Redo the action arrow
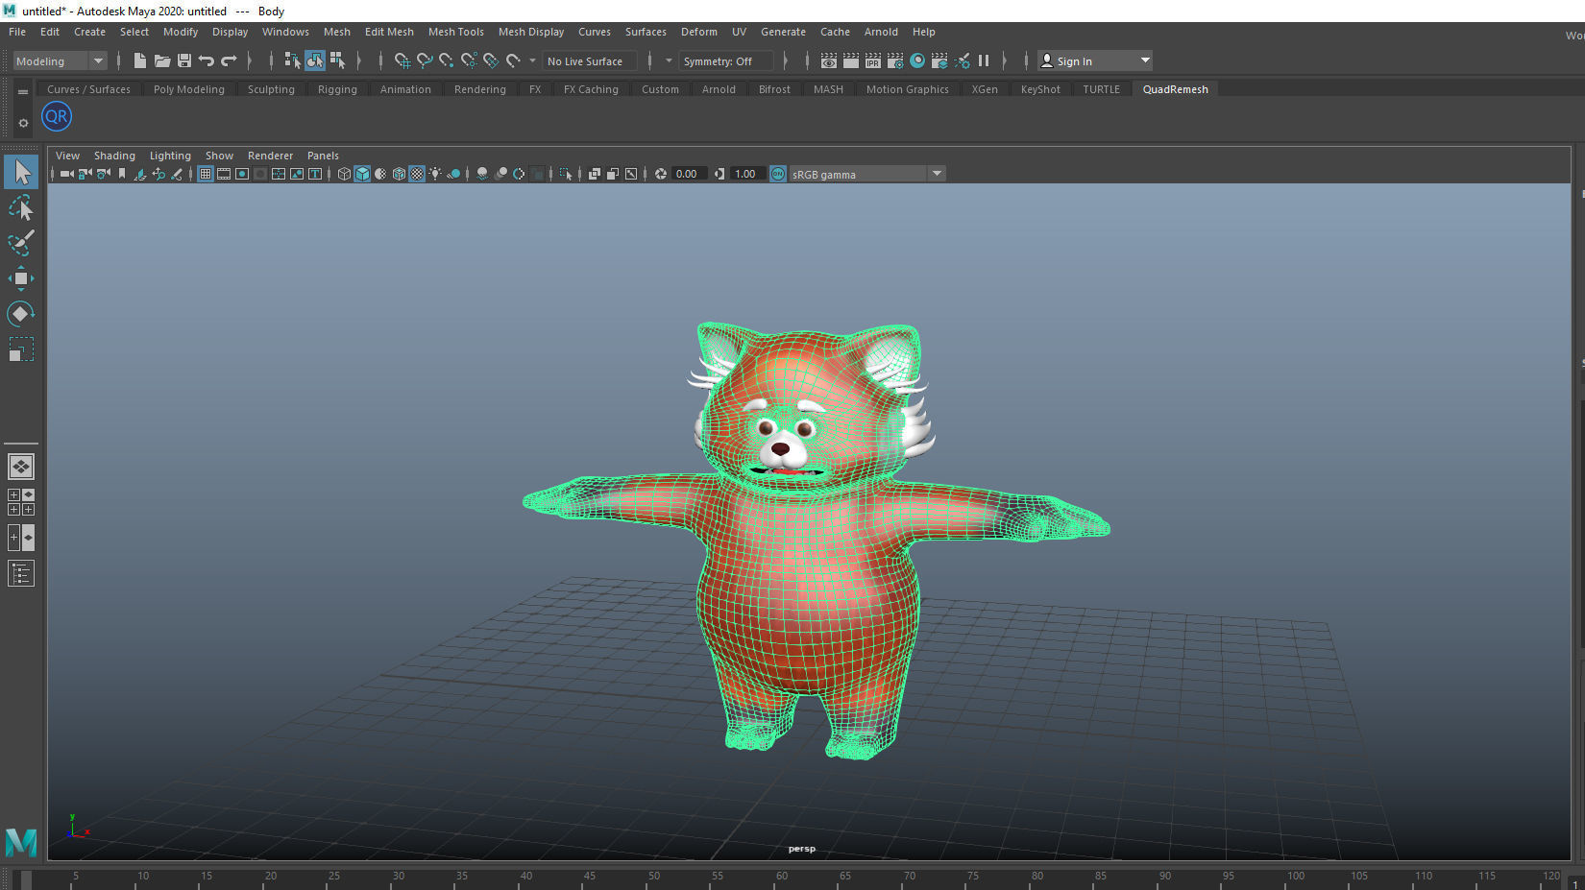1585x890 pixels. pyautogui.click(x=229, y=60)
